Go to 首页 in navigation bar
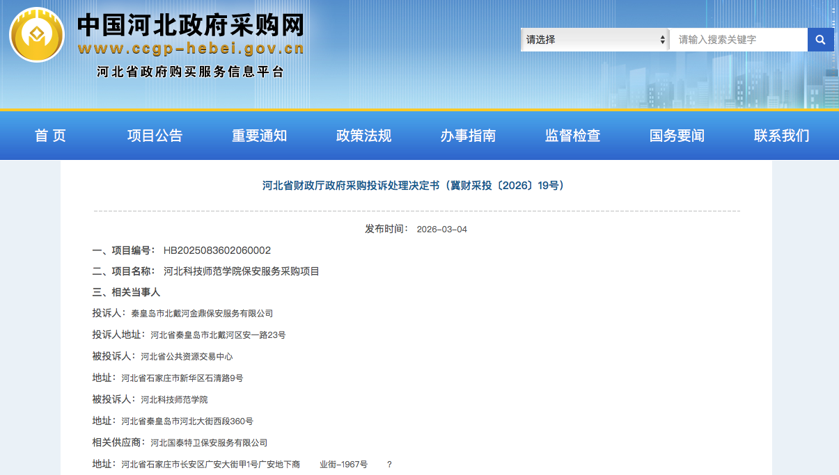839x475 pixels. (x=50, y=136)
